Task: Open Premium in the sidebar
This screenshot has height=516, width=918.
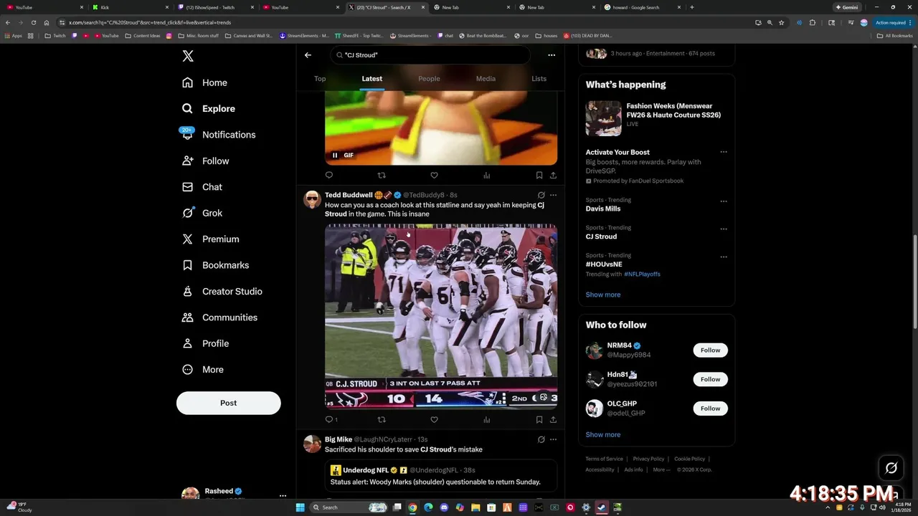Action: [x=210, y=239]
